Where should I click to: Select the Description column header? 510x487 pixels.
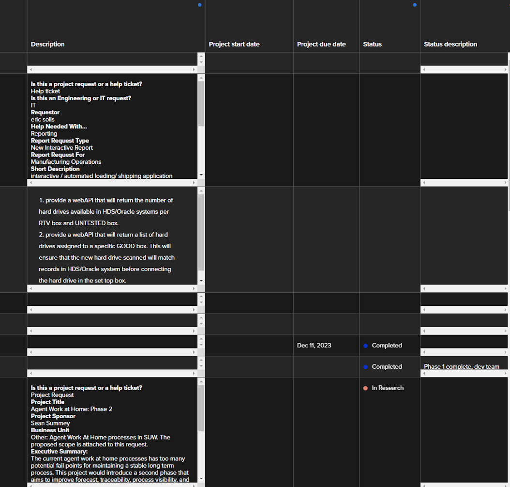coord(48,44)
